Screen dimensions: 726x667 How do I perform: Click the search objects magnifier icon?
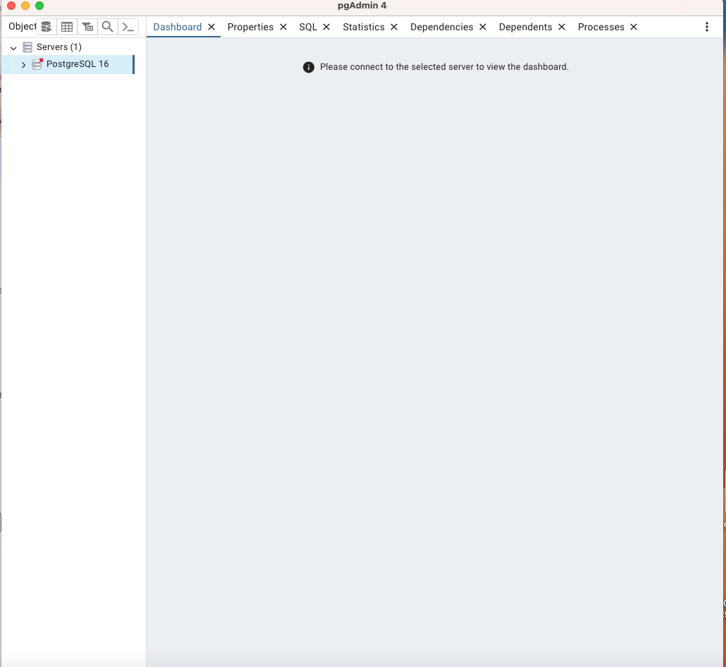click(x=107, y=26)
